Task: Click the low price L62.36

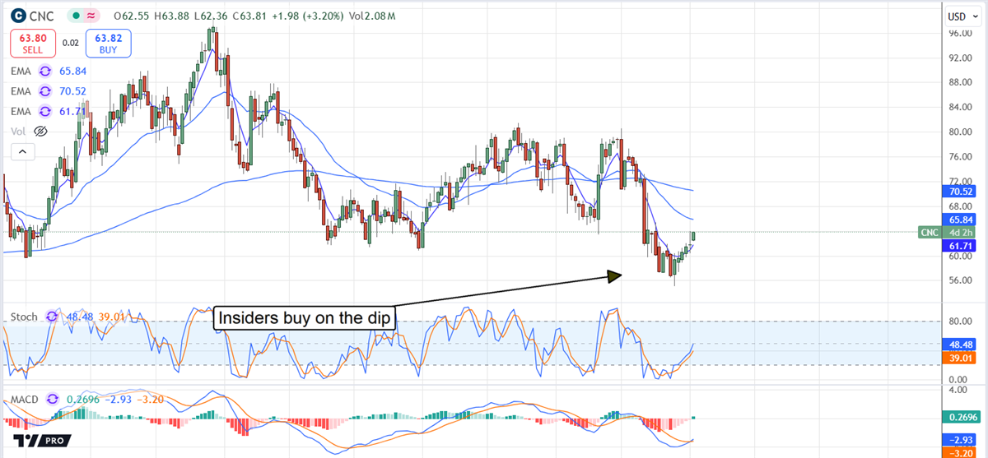Action: coord(210,15)
